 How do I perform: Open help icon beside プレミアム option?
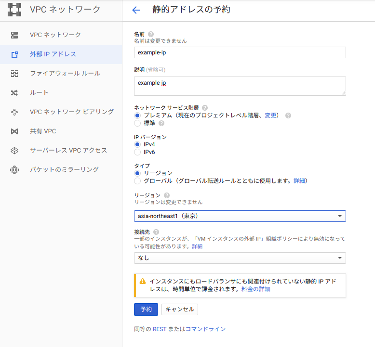288,116
